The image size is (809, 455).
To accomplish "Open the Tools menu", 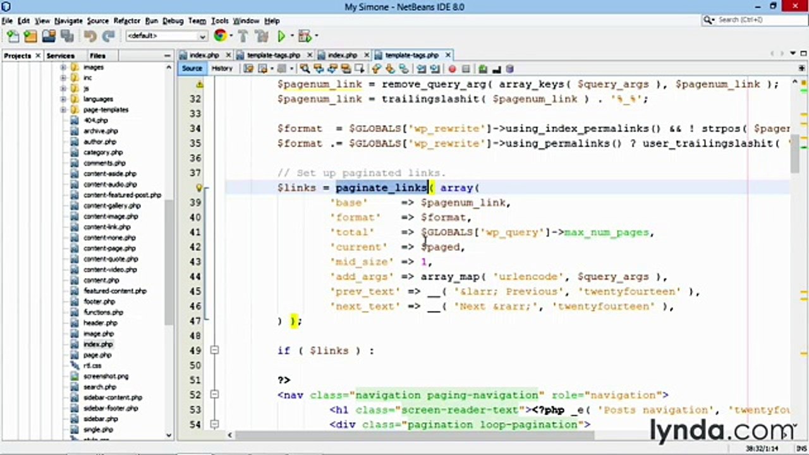I will (x=219, y=21).
